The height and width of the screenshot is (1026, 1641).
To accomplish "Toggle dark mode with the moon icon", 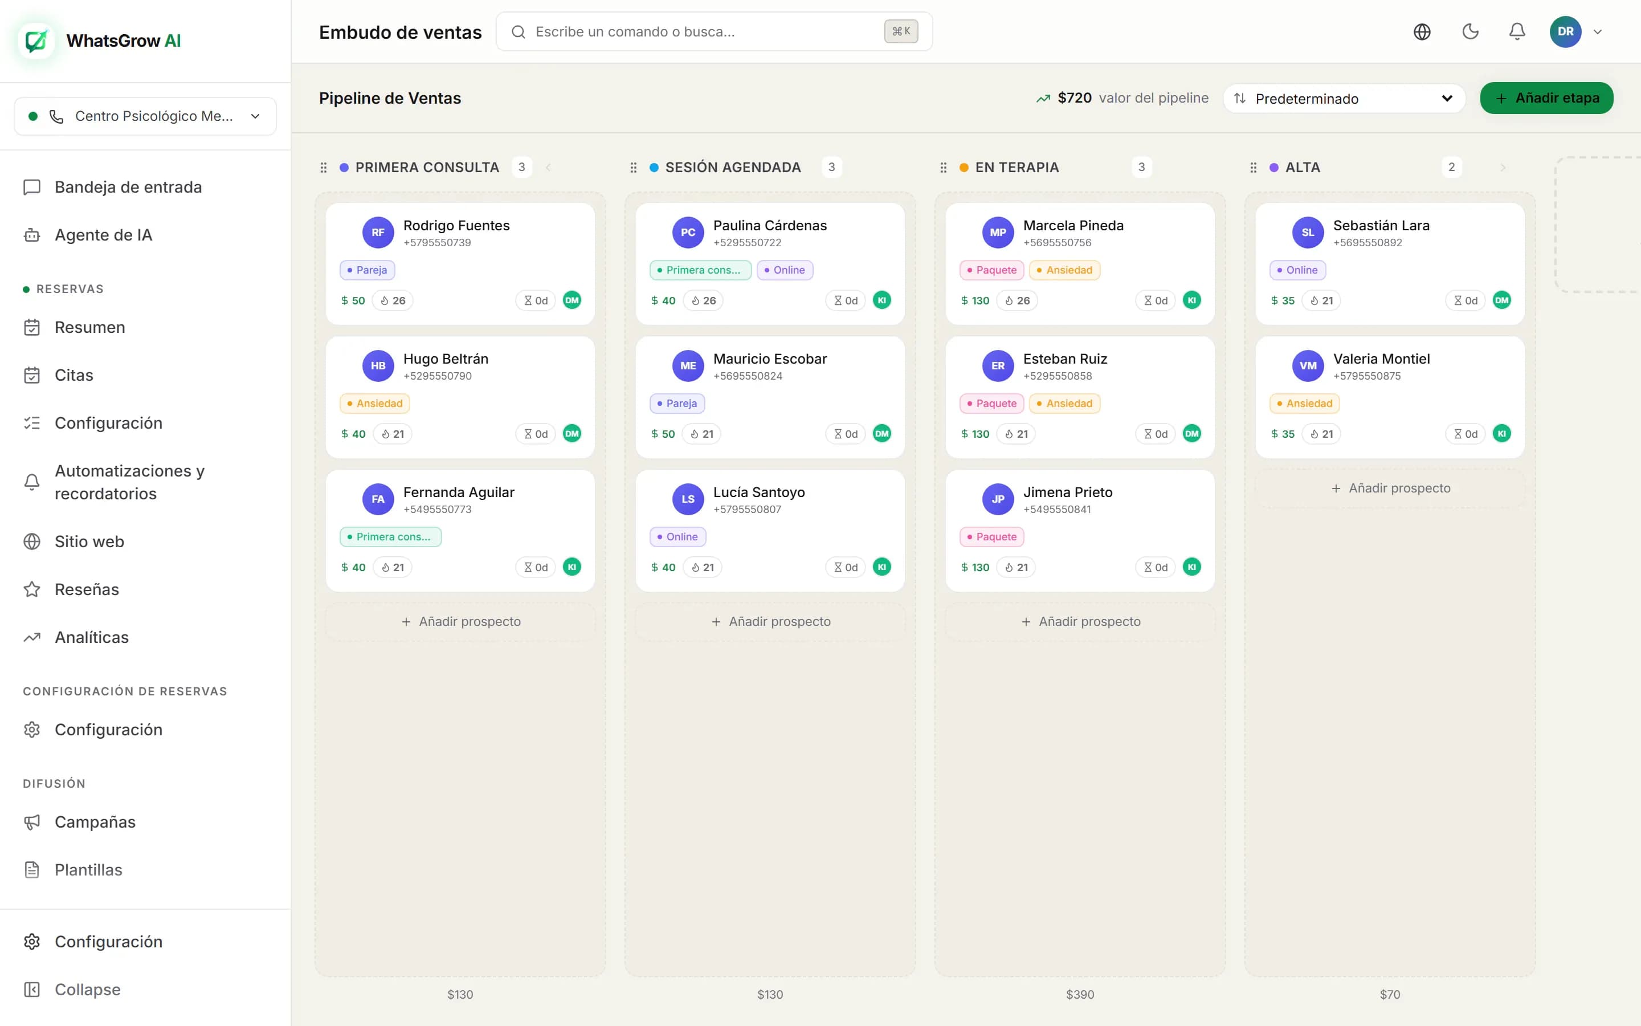I will point(1470,32).
